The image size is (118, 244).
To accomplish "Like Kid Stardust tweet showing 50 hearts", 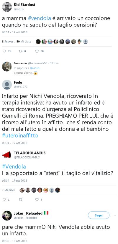I will [37, 51].
